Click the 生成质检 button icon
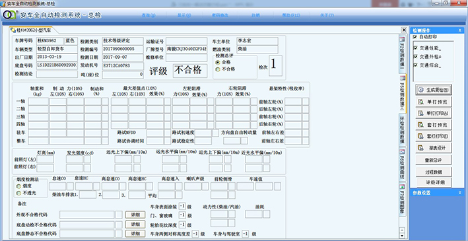The width and height of the screenshot is (468, 241). (x=421, y=90)
